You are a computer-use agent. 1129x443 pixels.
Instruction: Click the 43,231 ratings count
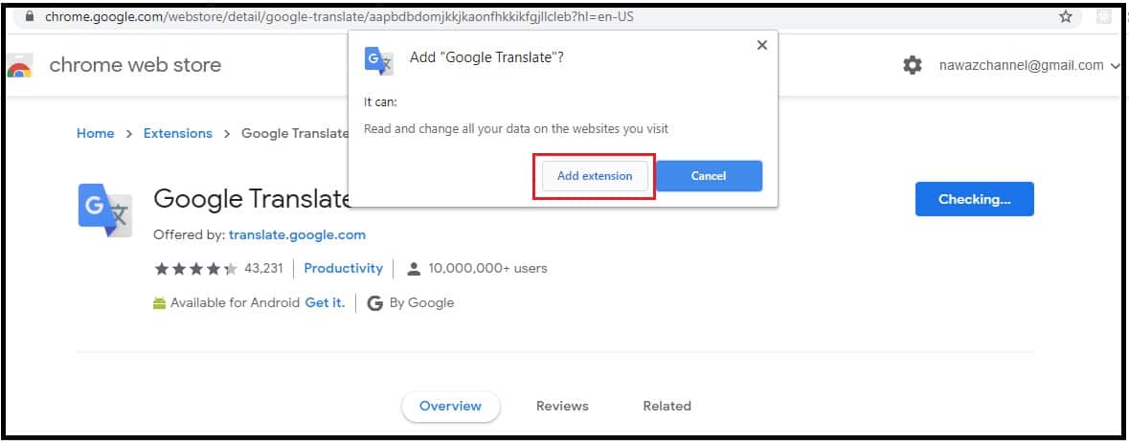[265, 269]
